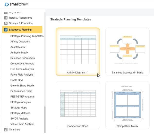Image resolution: width=154 pixels, height=134 pixels.
Task: Click the Strategic Planning Templates heading
Action: (x=71, y=20)
